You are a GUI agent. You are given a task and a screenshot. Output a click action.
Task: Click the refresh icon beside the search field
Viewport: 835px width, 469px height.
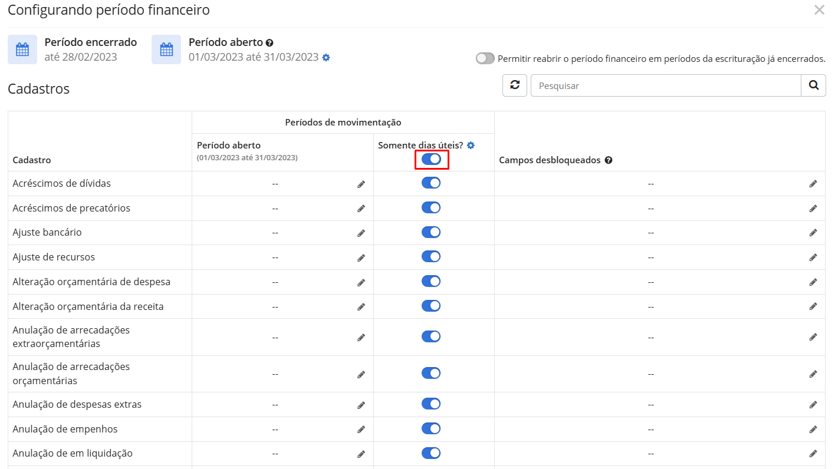coord(515,85)
